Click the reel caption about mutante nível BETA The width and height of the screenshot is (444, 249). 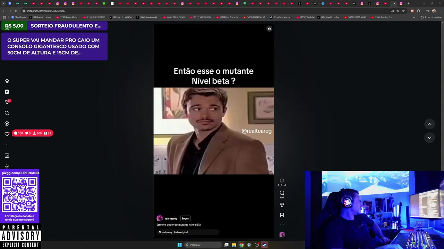click(179, 225)
